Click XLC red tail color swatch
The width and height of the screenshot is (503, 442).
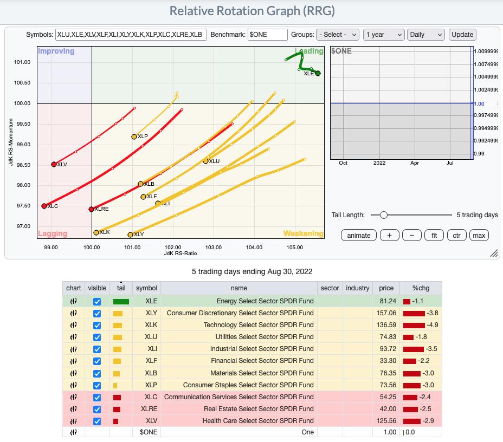tap(117, 398)
